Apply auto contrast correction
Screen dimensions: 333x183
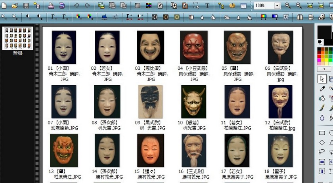coord(140,17)
